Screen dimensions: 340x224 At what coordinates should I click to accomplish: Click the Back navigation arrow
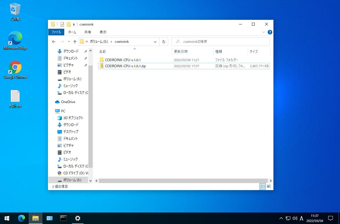tap(54, 42)
